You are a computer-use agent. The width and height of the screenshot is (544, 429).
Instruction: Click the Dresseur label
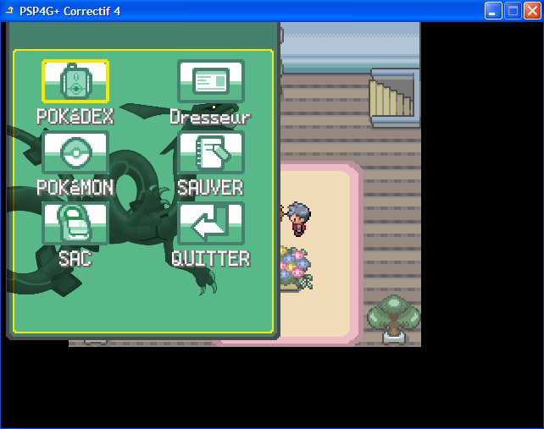tap(210, 117)
